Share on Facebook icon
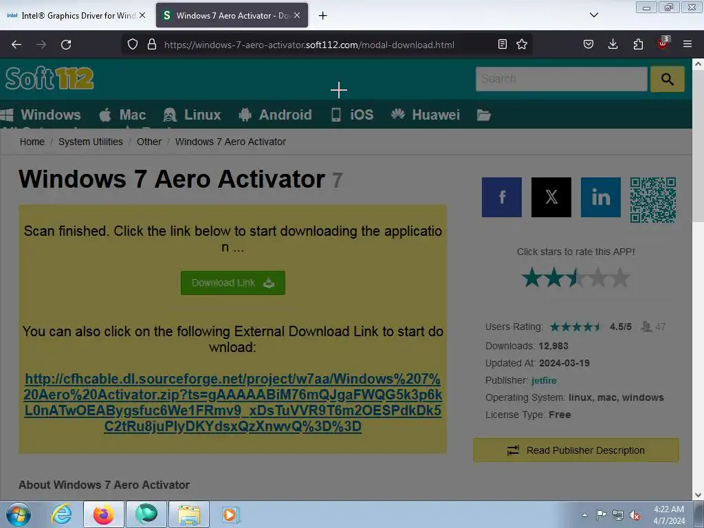Image resolution: width=704 pixels, height=528 pixels. [x=501, y=197]
